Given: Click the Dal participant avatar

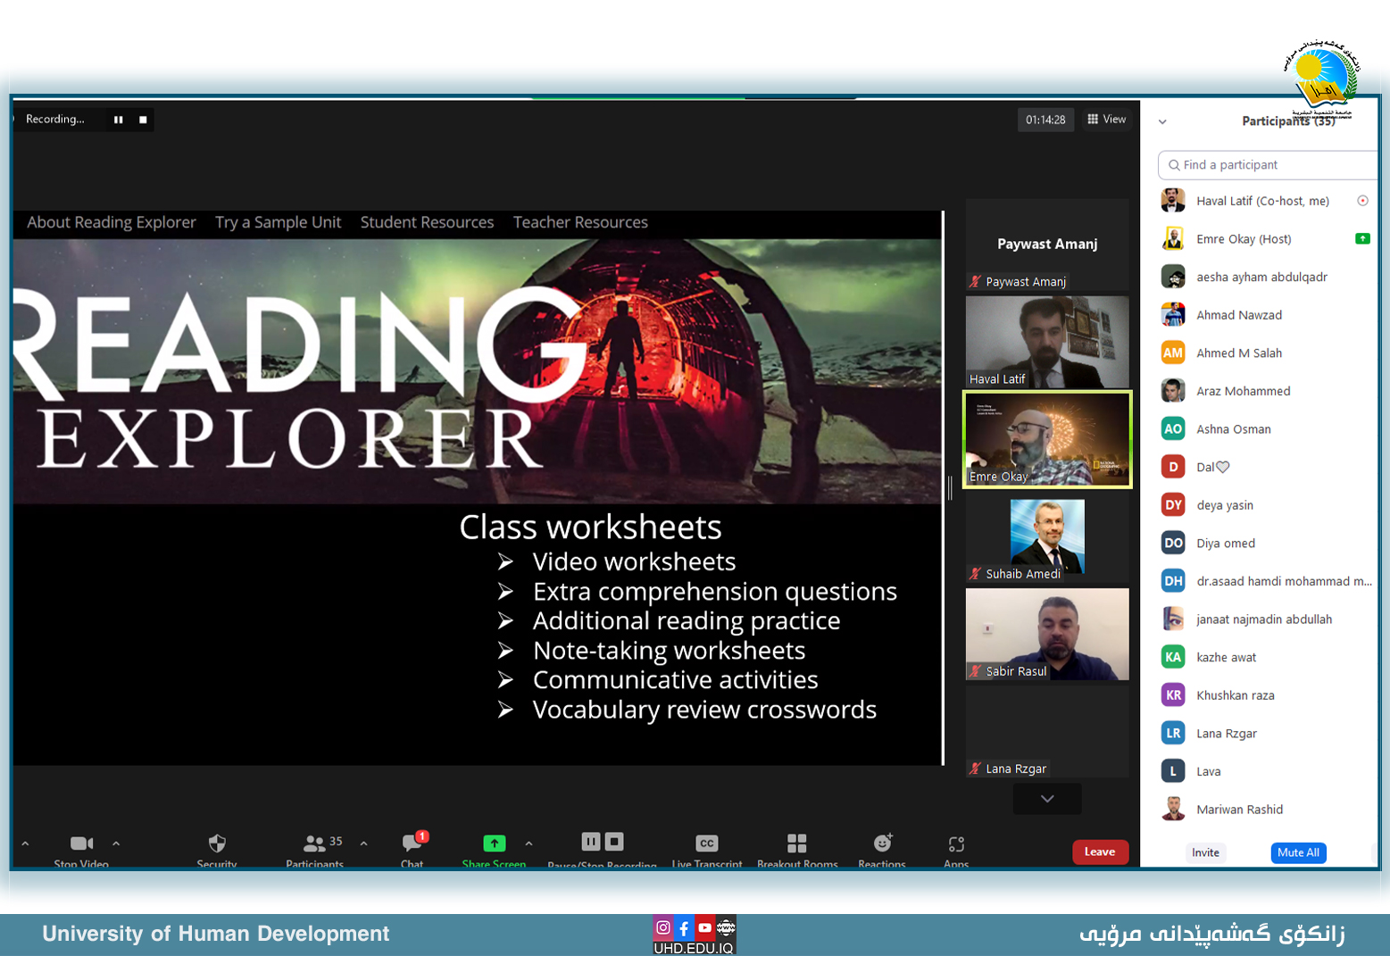Looking at the screenshot, I should tap(1173, 467).
